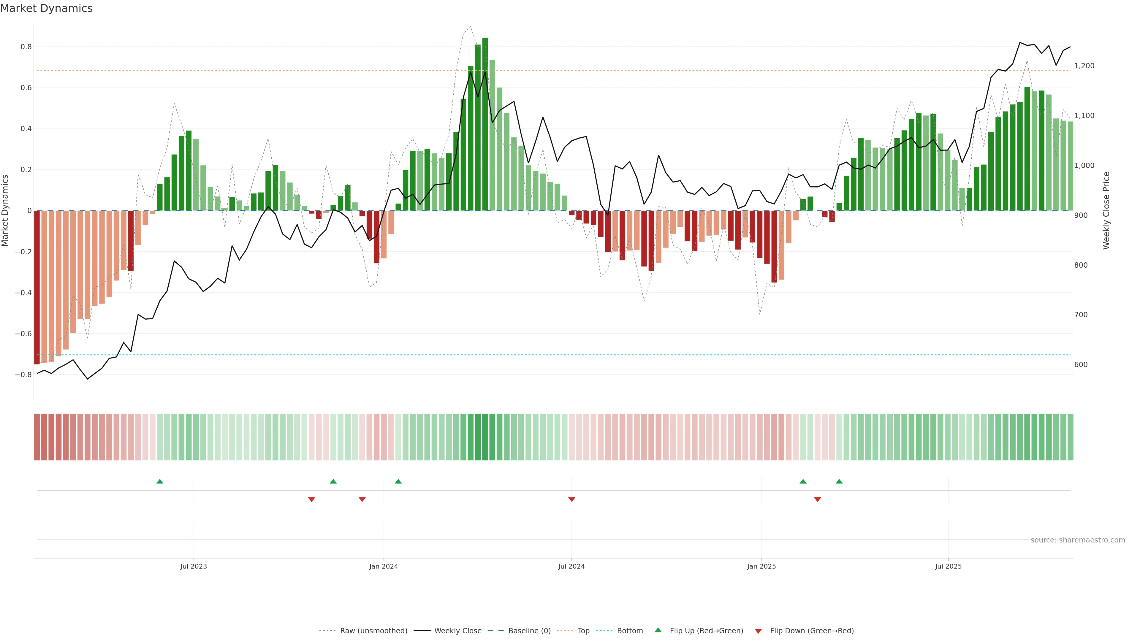Click the first red flip-down triangle marker
1140x641 pixels.
pyautogui.click(x=311, y=499)
